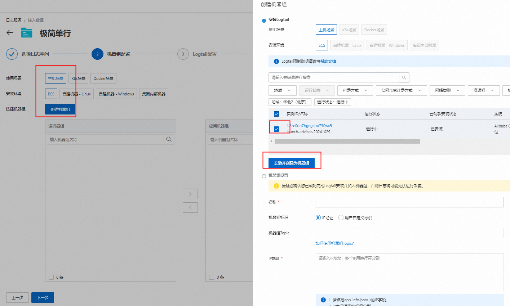Open the 网络类型 filter dropdown

click(447, 90)
